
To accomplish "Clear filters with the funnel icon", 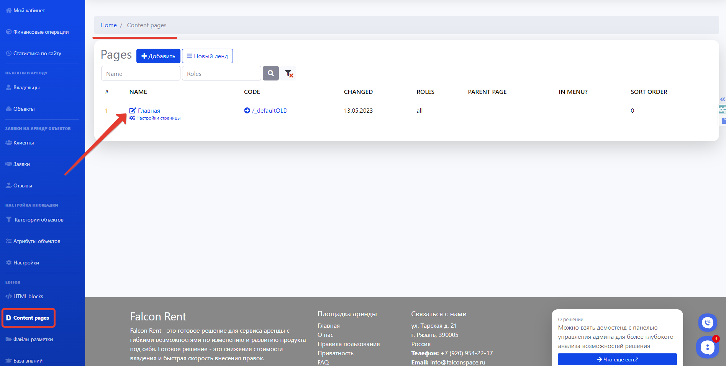I will (289, 73).
